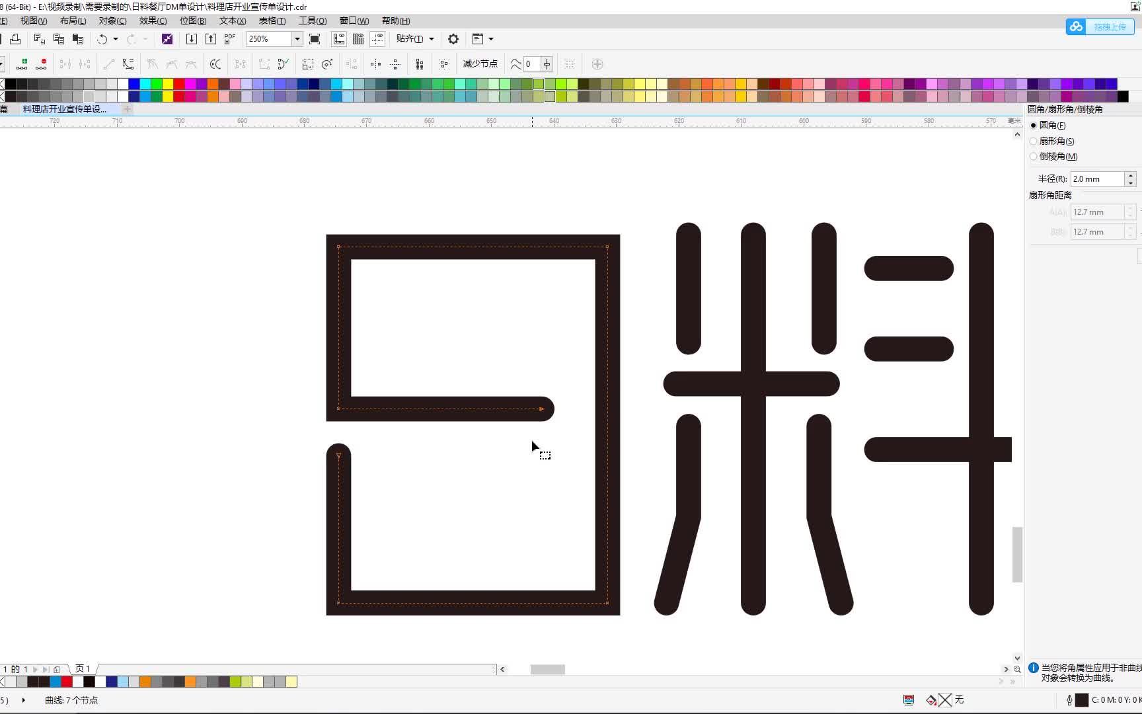Pick the red swatch in document palette
Viewport: 1142px width, 714px height.
[67, 682]
